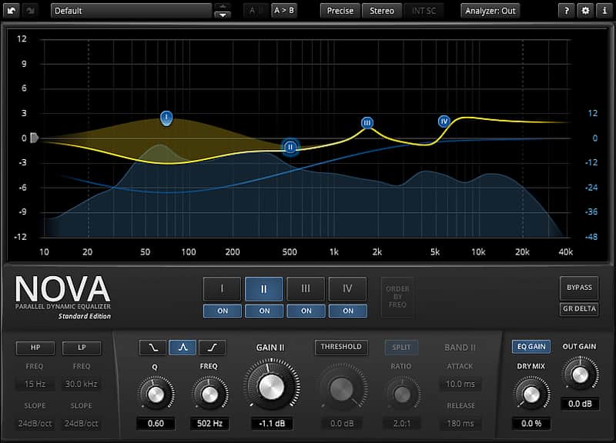Click the BYPASS button

pyautogui.click(x=579, y=288)
